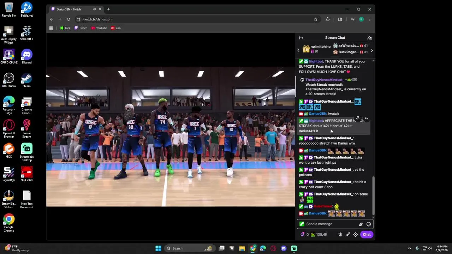Open Discord from the taskbar
Screen dimensions: 452x254
tap(284, 248)
